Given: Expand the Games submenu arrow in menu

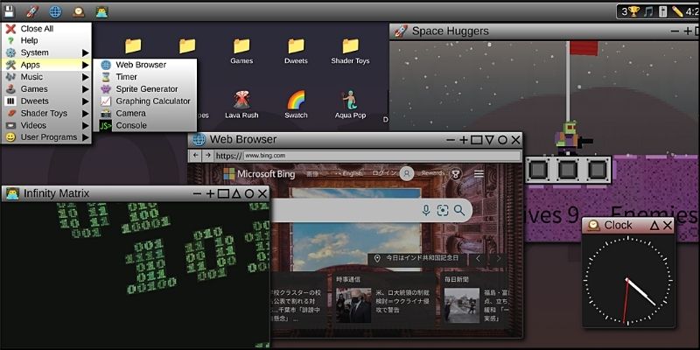Looking at the screenshot, I should pyautogui.click(x=85, y=89).
